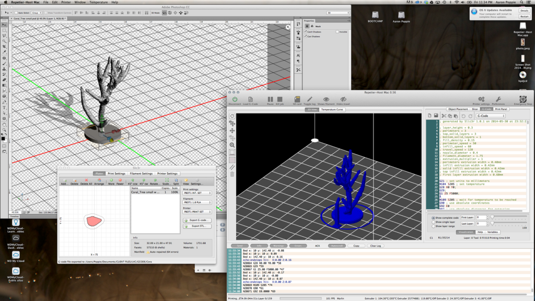Switch to the Temperature Curve tab
This screenshot has height=301, width=535.
pyautogui.click(x=332, y=109)
